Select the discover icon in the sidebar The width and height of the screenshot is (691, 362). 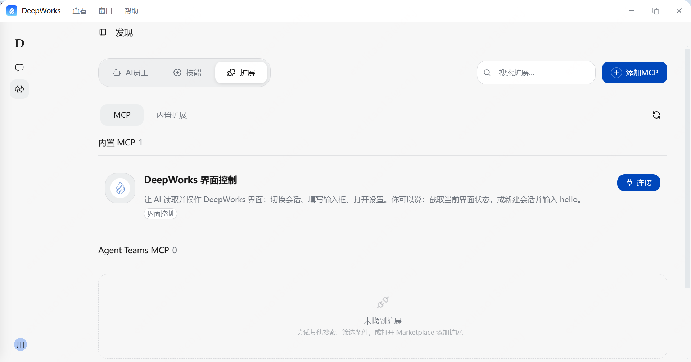tap(19, 89)
